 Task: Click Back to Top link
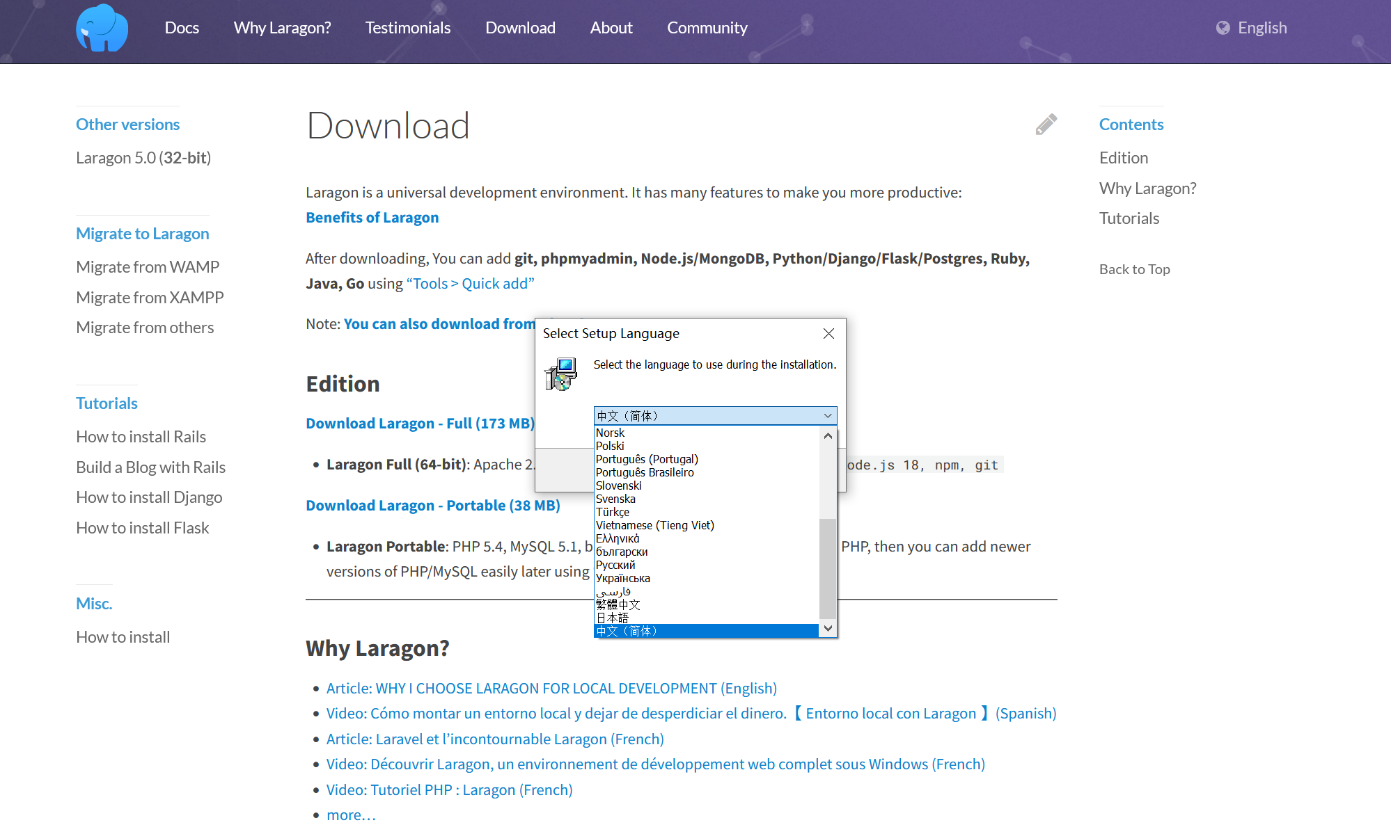[1135, 269]
